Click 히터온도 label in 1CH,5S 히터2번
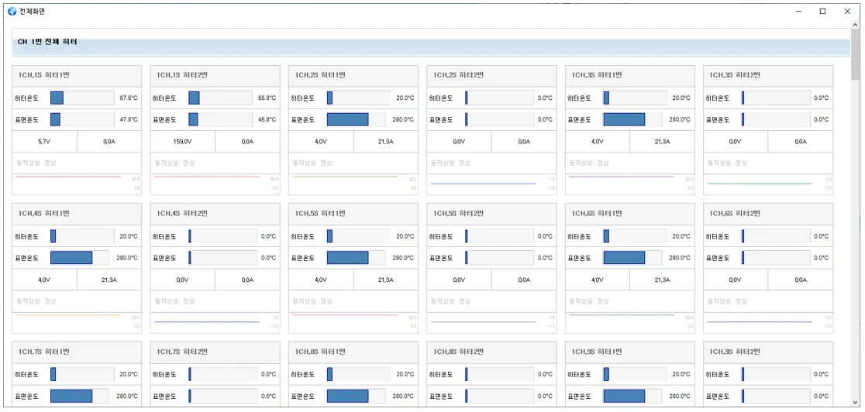Image resolution: width=865 pixels, height=412 pixels. [x=441, y=236]
